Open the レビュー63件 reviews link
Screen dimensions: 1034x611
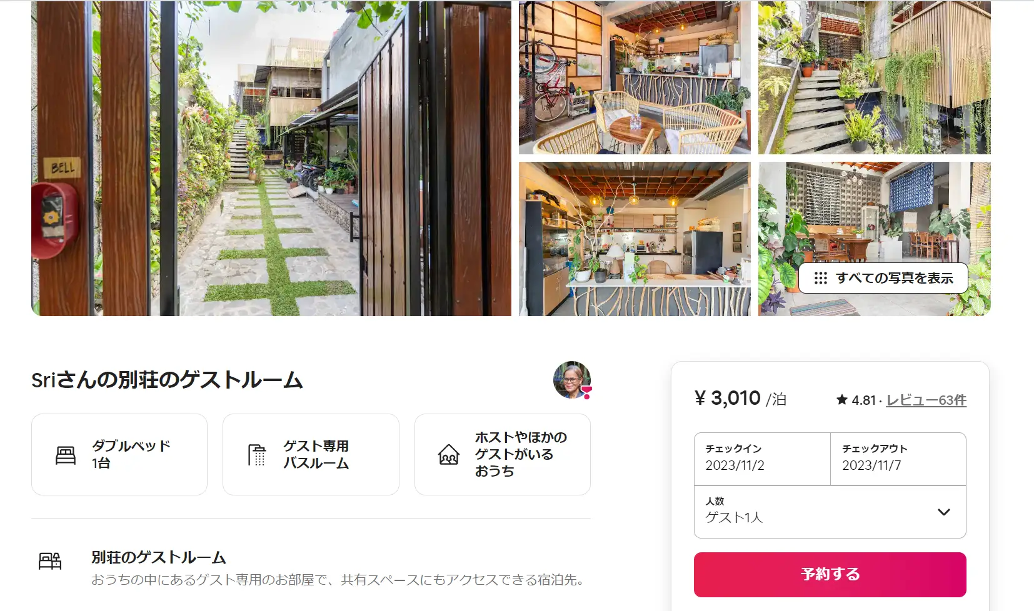(926, 400)
